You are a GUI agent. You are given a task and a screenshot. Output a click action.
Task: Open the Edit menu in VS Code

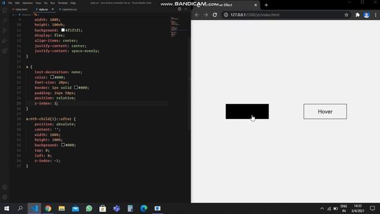point(17,3)
